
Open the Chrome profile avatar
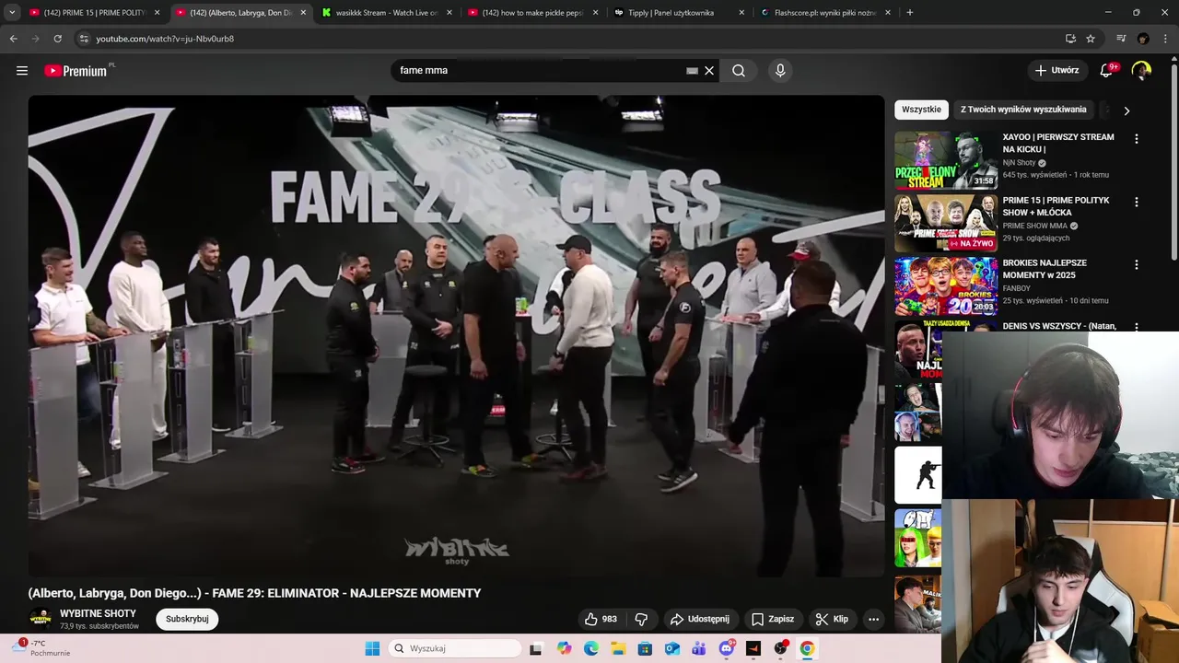[1143, 39]
